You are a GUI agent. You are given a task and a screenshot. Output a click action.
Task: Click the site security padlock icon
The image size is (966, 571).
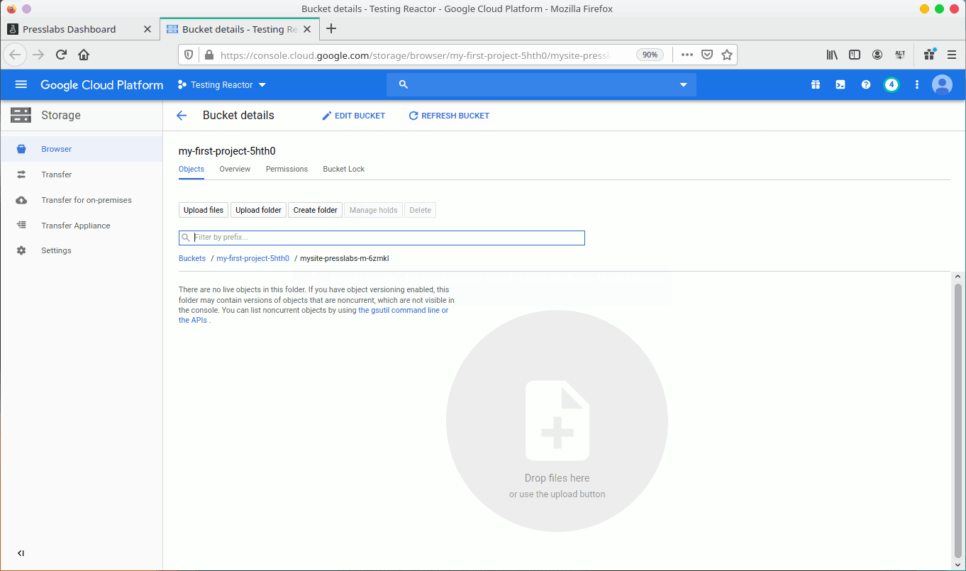(x=209, y=55)
